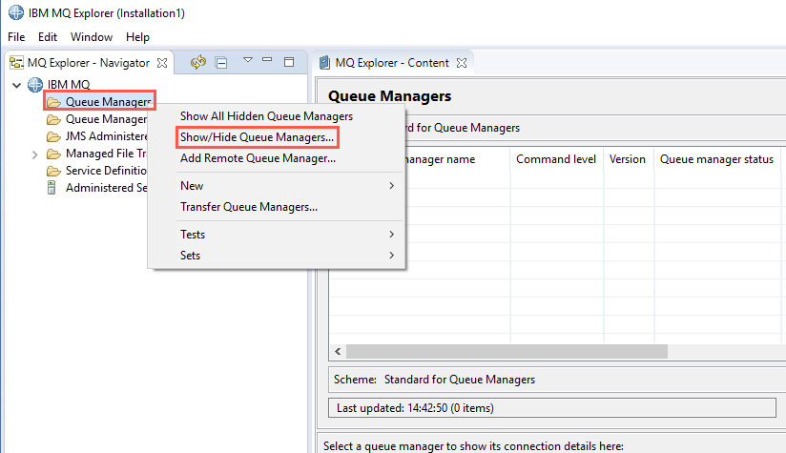Click the Managed File Transfer folder icon
This screenshot has width=786, height=453.
(53, 154)
